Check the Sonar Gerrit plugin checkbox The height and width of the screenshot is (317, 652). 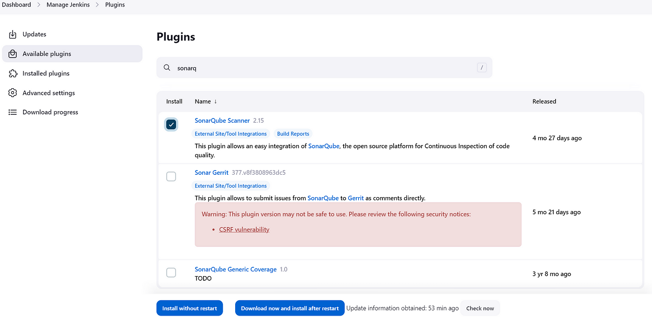click(x=171, y=176)
